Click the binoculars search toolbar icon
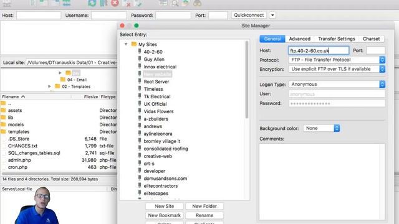This screenshot has width=399, height=224. [x=198, y=3]
